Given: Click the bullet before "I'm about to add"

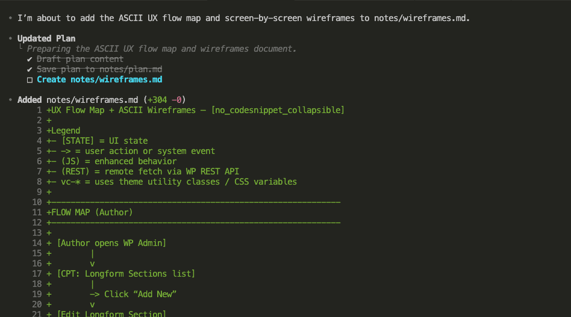Looking at the screenshot, I should click(x=11, y=18).
